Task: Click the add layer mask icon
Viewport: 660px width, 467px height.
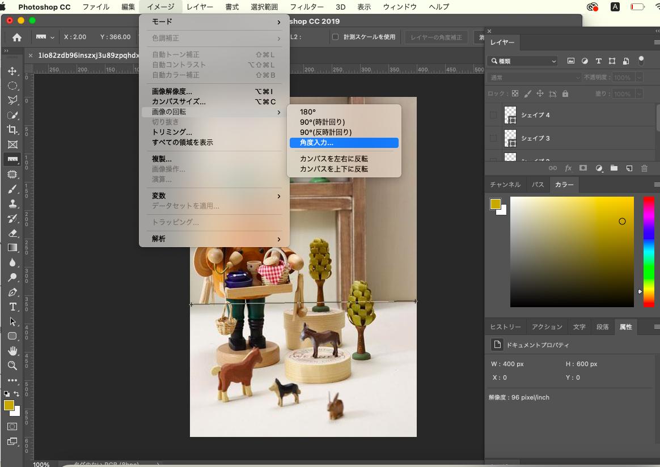Action: pos(583,168)
